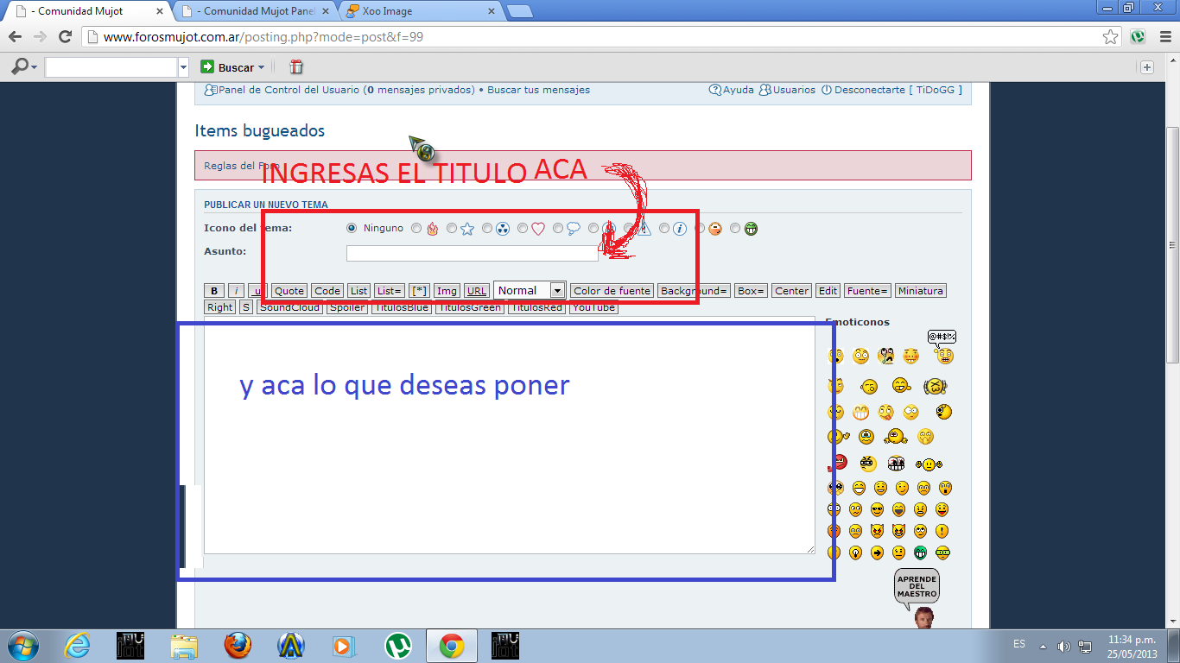Launch Firefox from the taskbar
Image resolution: width=1180 pixels, height=663 pixels.
[x=238, y=646]
